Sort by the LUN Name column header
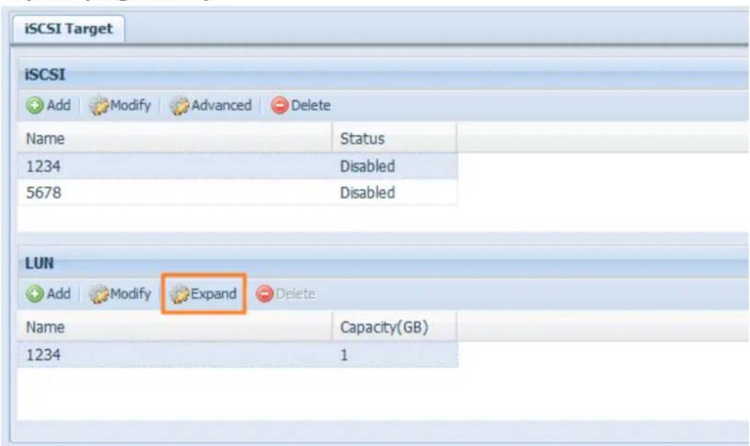The width and height of the screenshot is (750, 446). pos(174,327)
